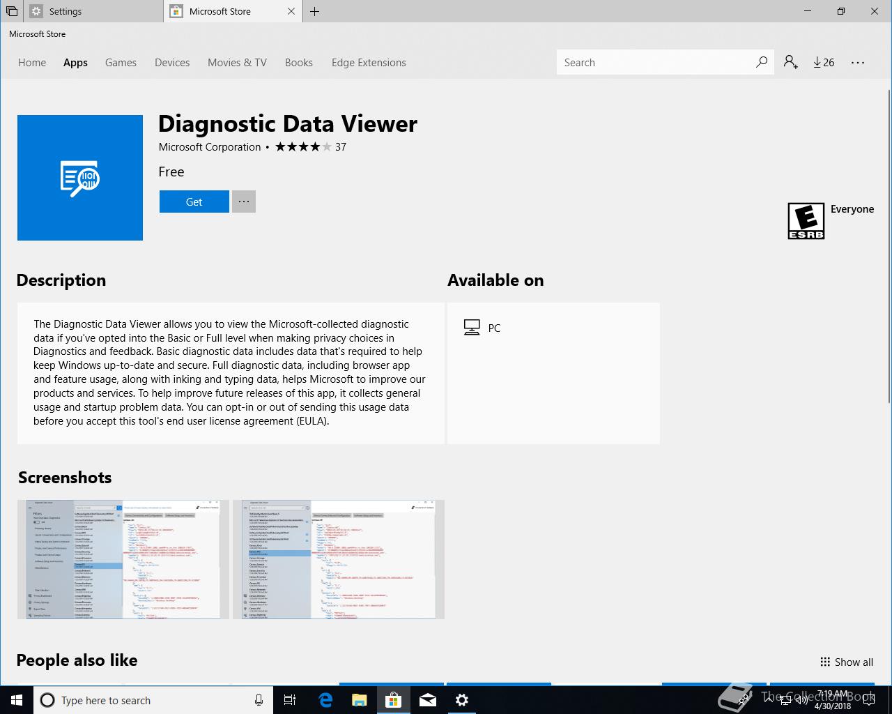Browse Edge Extensions
Image resolution: width=892 pixels, height=714 pixels.
[369, 62]
